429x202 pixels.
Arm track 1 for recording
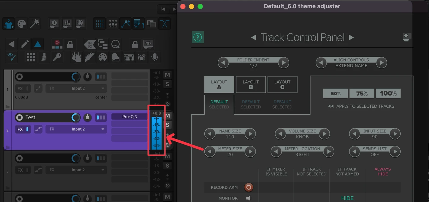(19, 77)
